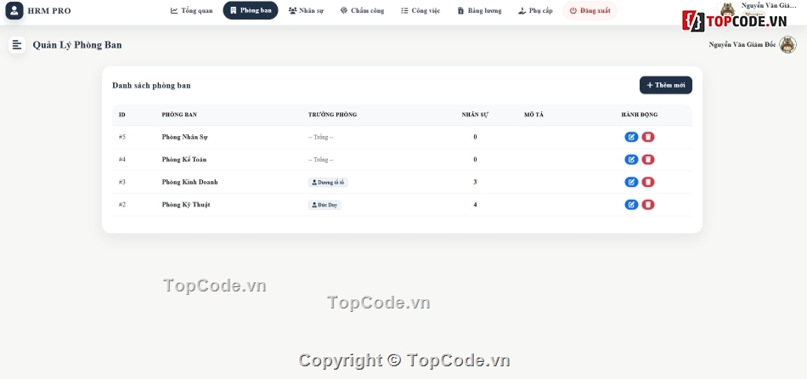Click the ID #4 cell
The height and width of the screenshot is (379, 807).
(122, 160)
